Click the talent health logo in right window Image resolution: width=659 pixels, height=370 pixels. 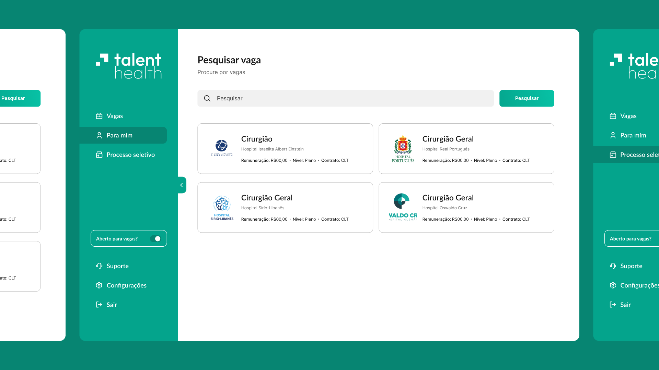click(x=634, y=66)
